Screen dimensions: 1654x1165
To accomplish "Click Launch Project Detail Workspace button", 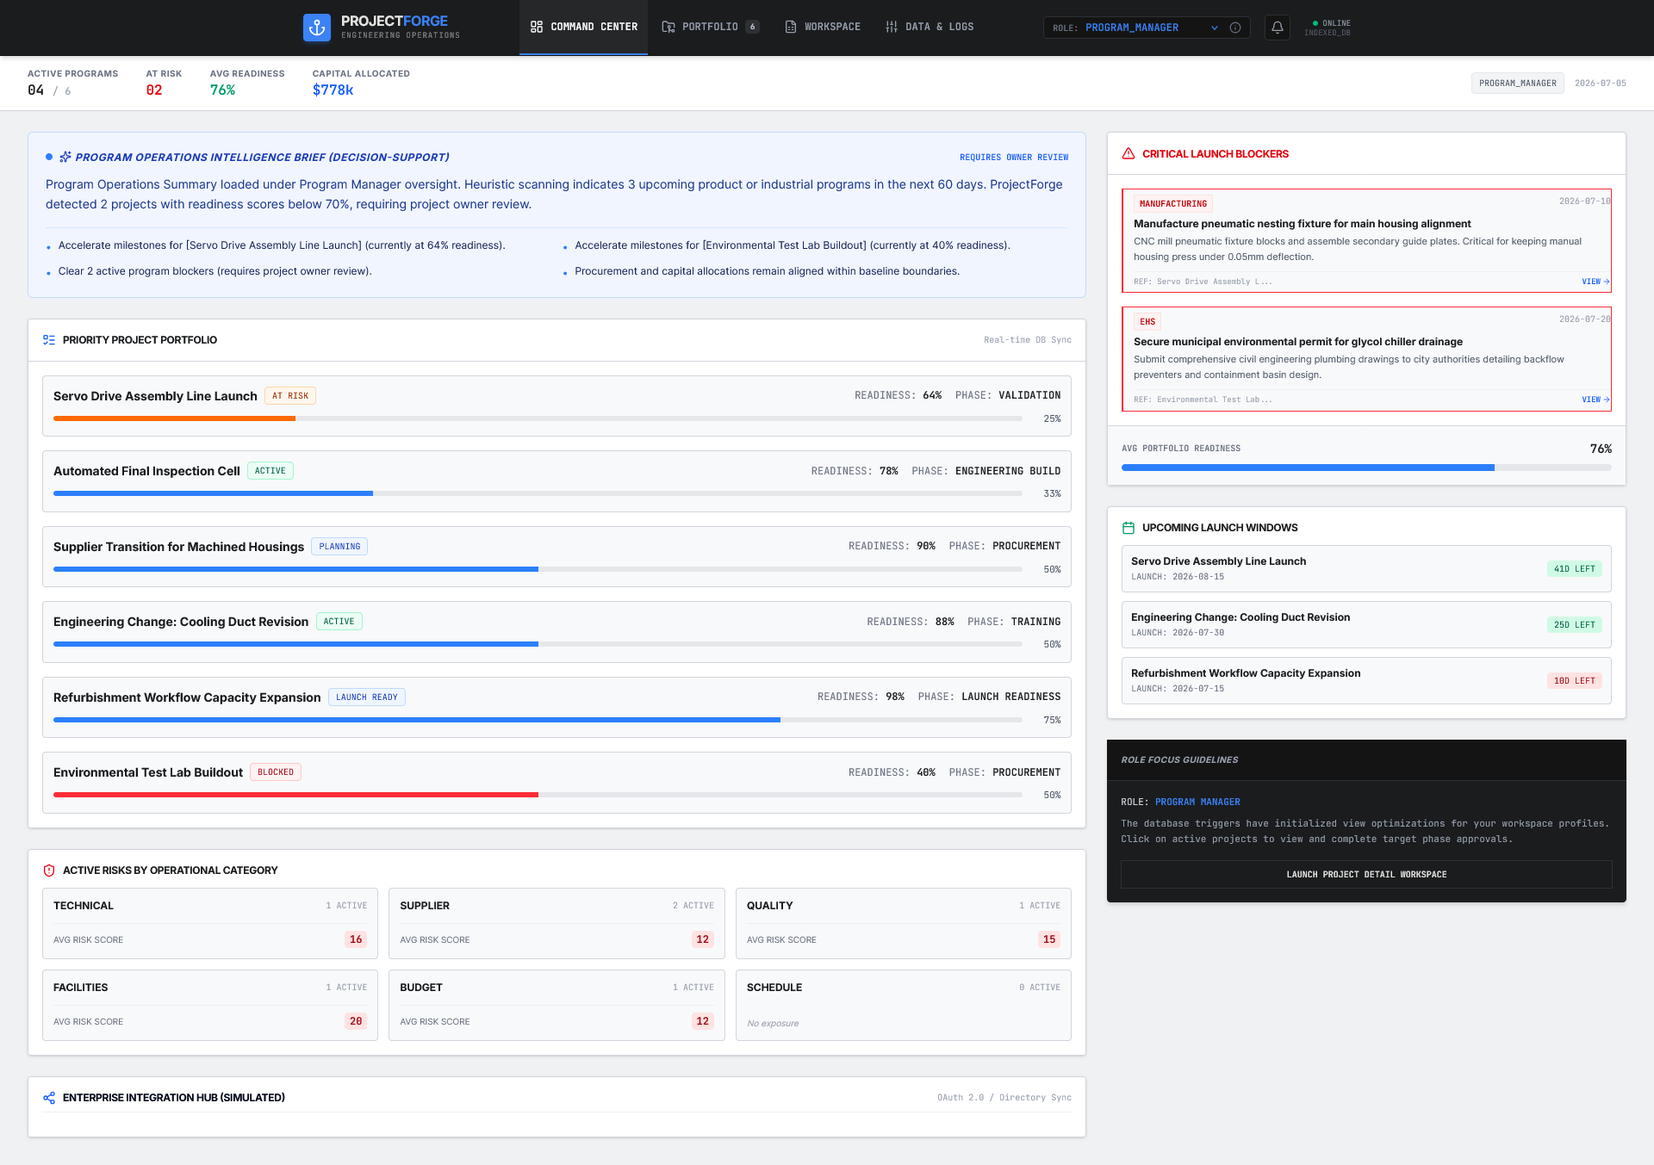I will 1366,874.
